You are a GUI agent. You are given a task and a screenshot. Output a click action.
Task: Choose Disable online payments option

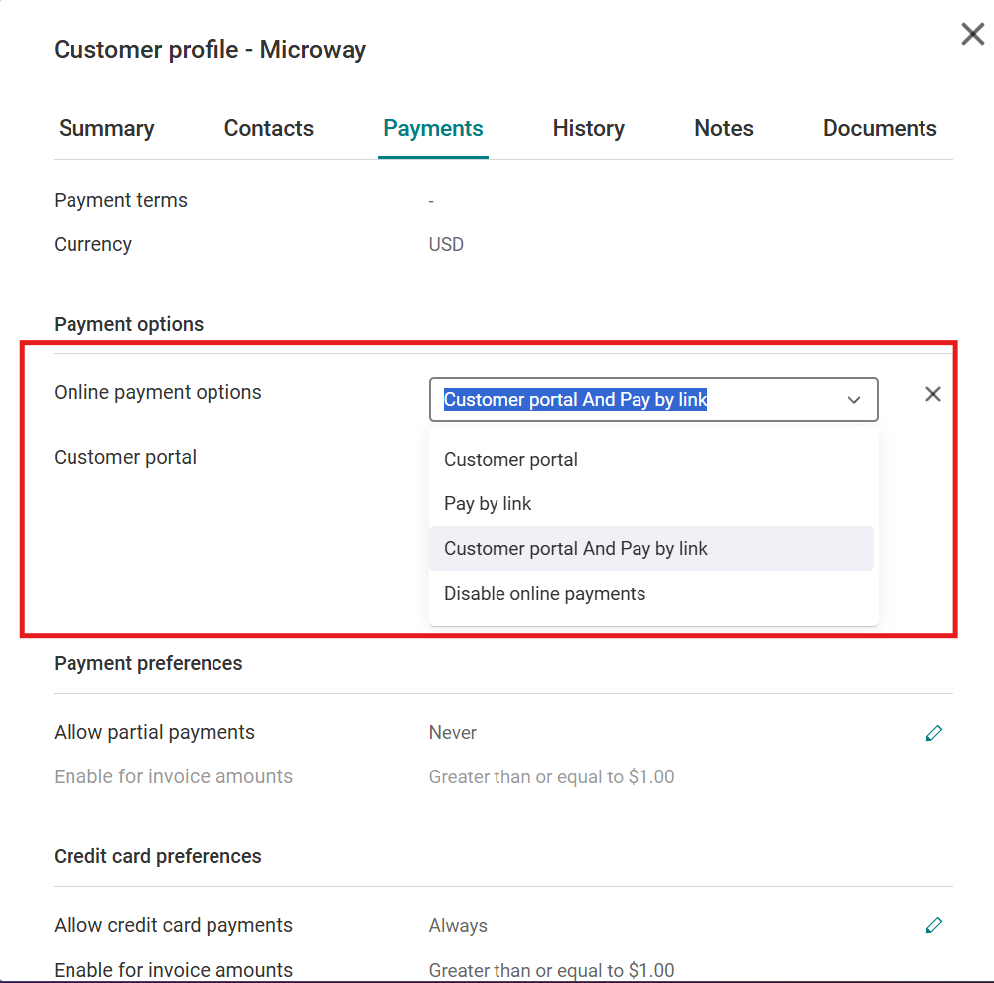[544, 594]
